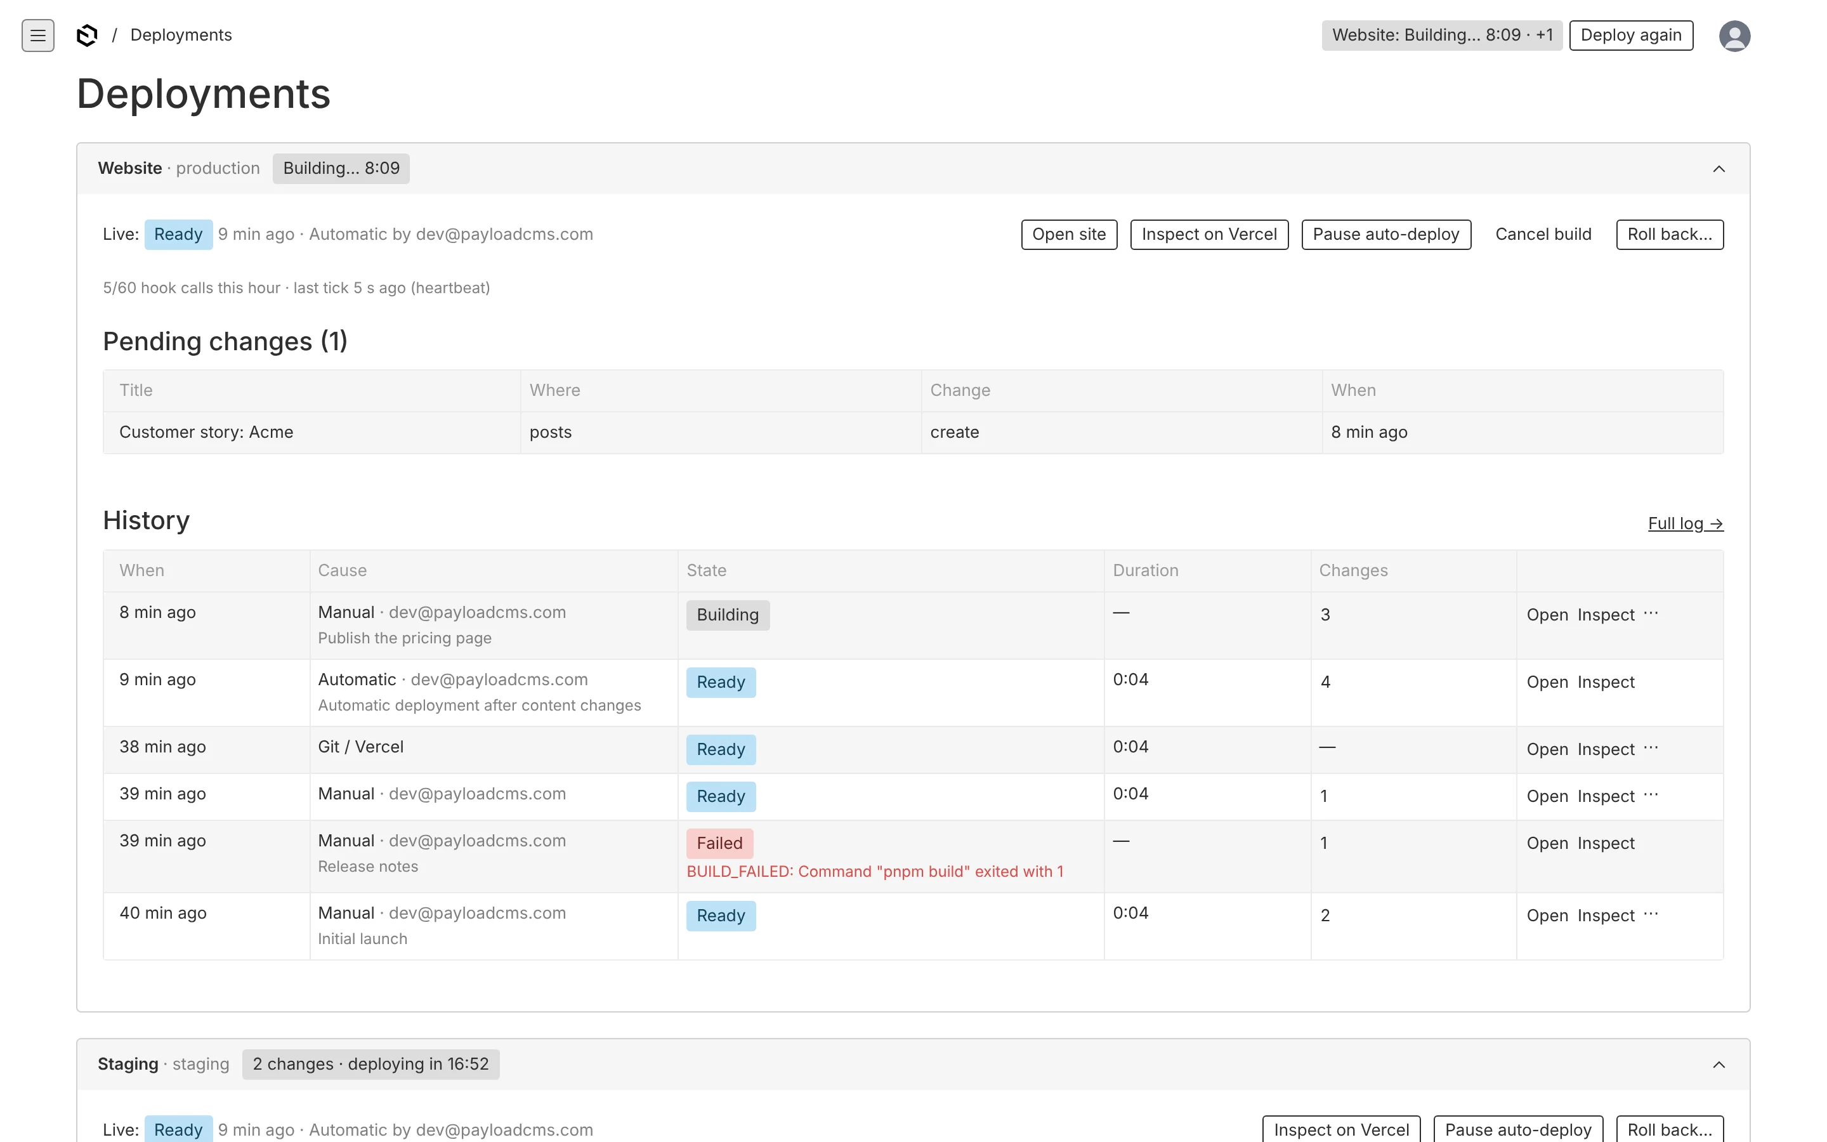Click Deploy again button
Image resolution: width=1827 pixels, height=1142 pixels.
[1631, 36]
